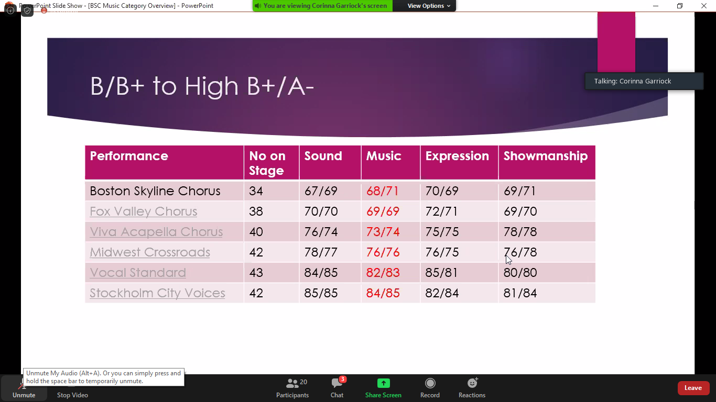Click the red Music score 82/83
716x402 pixels.
tap(383, 273)
